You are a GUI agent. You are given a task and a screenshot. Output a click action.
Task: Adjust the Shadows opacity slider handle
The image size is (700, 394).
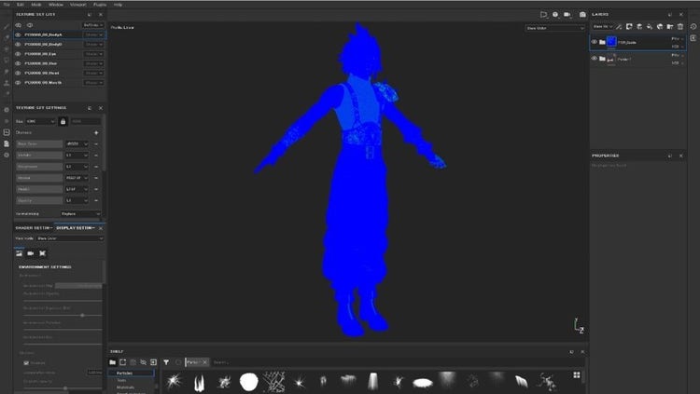(x=65, y=388)
